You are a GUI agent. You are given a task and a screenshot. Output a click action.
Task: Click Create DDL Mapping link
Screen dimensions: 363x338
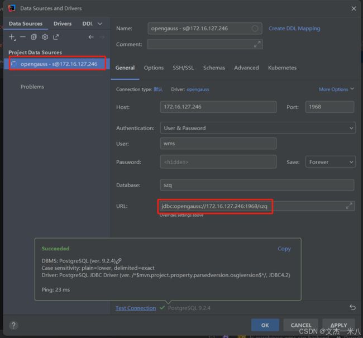(294, 28)
